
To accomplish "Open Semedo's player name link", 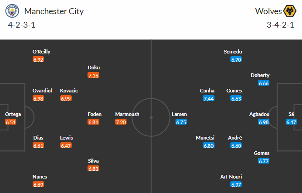I will click(x=233, y=52).
